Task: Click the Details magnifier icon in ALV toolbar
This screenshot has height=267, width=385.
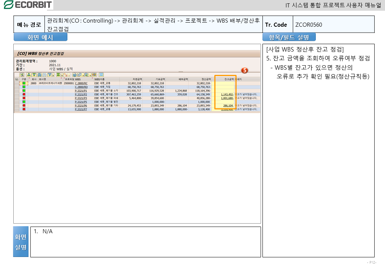Action: (x=22, y=75)
